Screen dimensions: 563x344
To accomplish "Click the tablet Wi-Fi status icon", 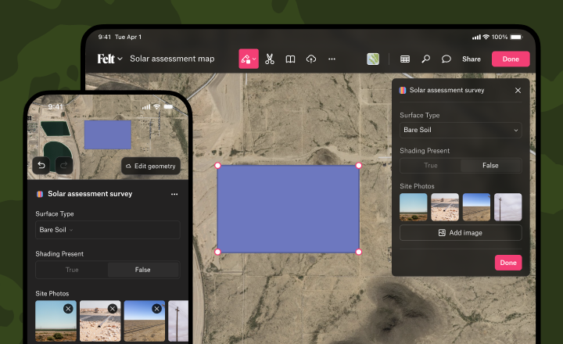I will (486, 37).
